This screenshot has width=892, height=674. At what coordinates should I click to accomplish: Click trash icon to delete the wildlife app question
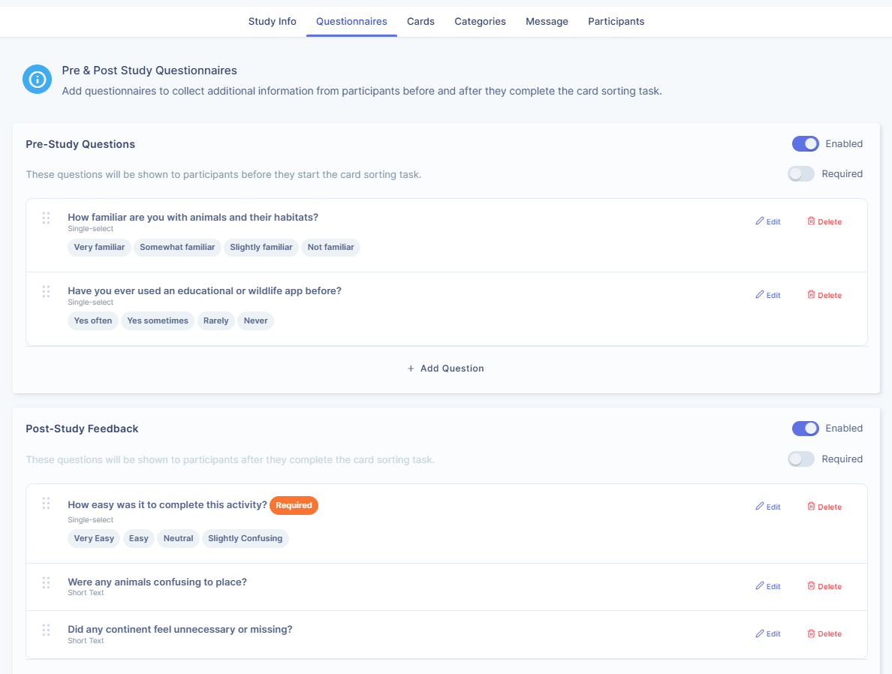point(811,295)
